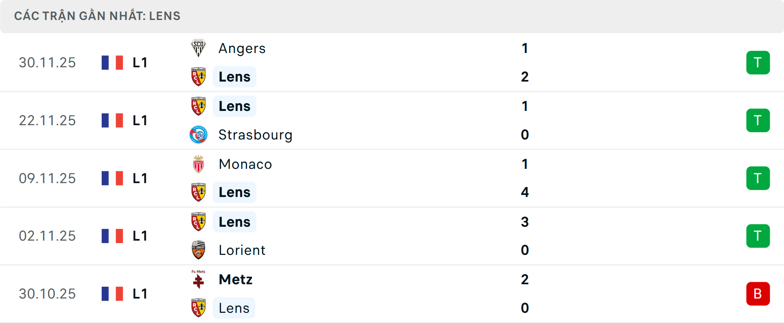
Task: Click the French flag beside 22.11.25
Action: tap(112, 120)
